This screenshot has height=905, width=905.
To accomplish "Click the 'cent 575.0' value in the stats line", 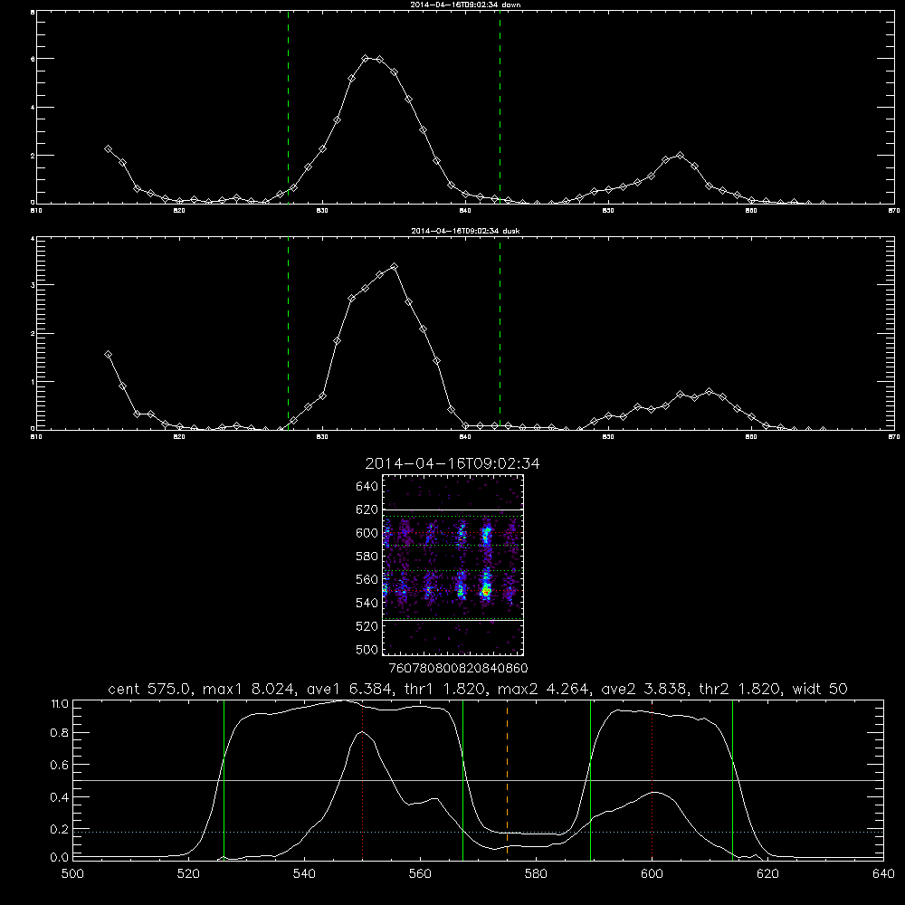I will click(x=149, y=689).
